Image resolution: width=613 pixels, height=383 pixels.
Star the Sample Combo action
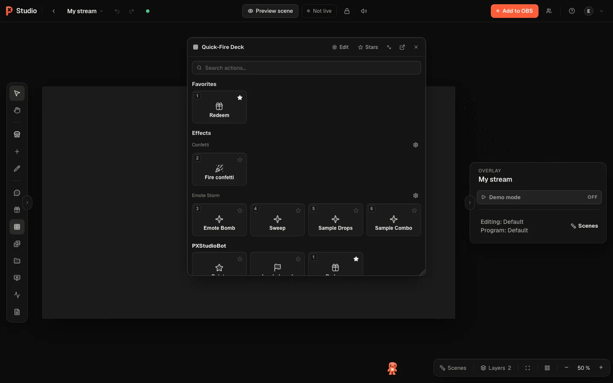(414, 210)
